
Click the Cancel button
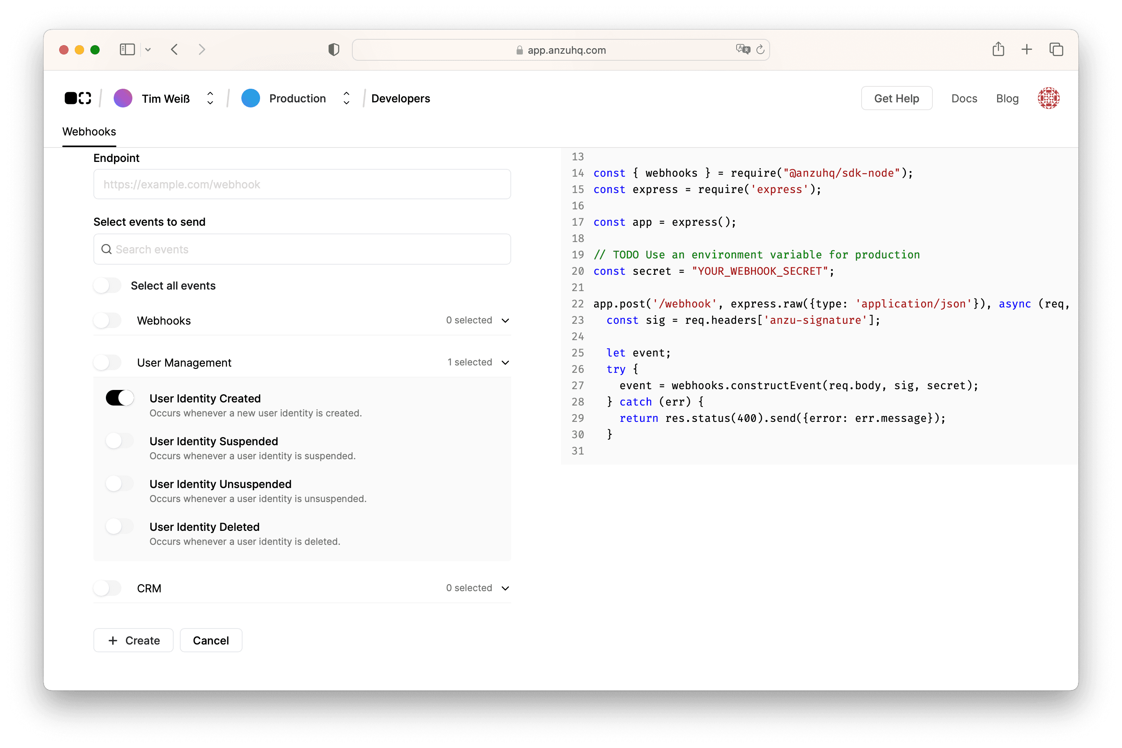[x=211, y=640]
